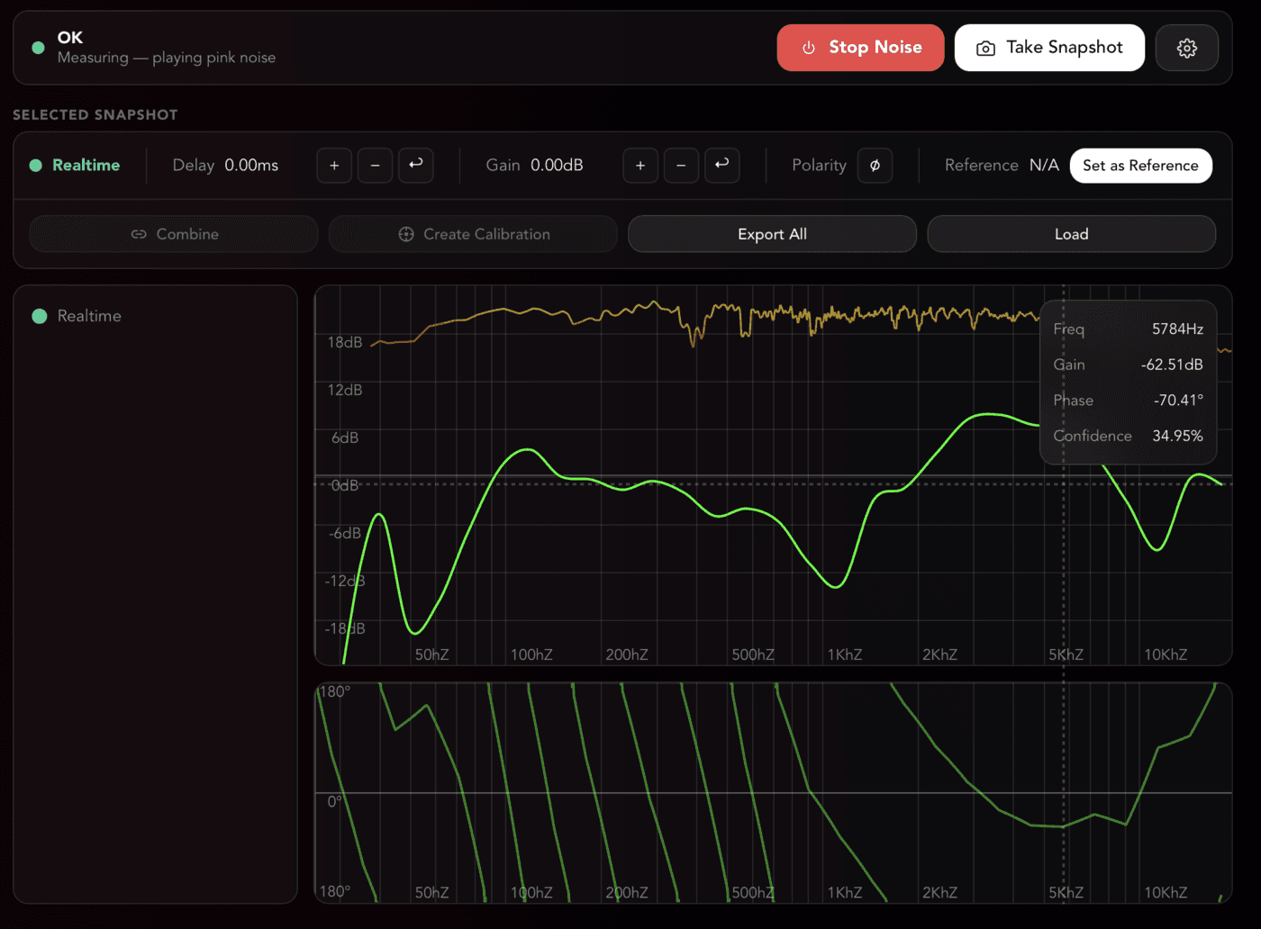Select Realtime in the snapshot list

coord(88,316)
